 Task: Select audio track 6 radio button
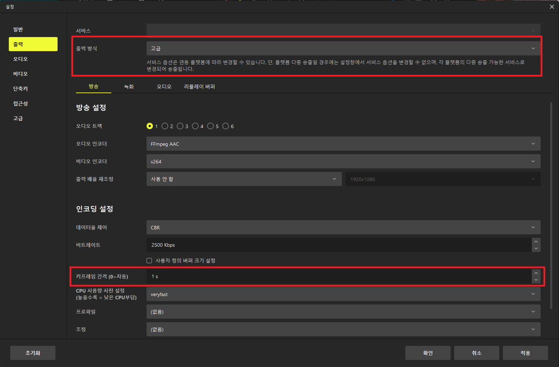click(226, 126)
